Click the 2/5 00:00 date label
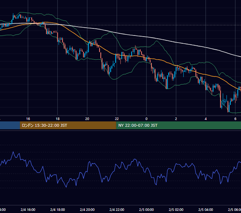The image size is (241, 213). coord(146,209)
